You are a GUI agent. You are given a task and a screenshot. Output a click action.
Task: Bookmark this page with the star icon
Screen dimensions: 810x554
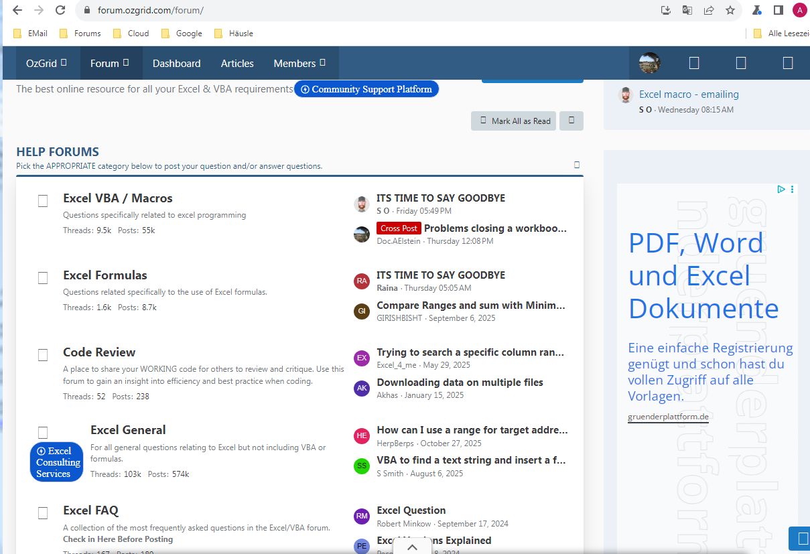(730, 10)
